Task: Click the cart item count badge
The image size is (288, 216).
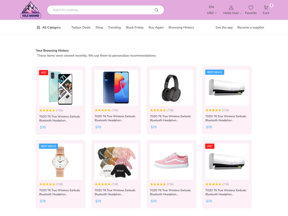Action: 271,5
